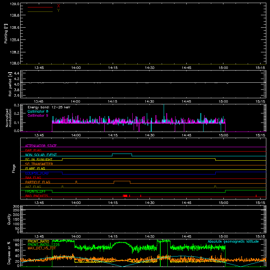Click the SC_IN_SUNLIGHT flag label
Image resolution: width=270 pixels, height=270 pixels.
(39, 159)
